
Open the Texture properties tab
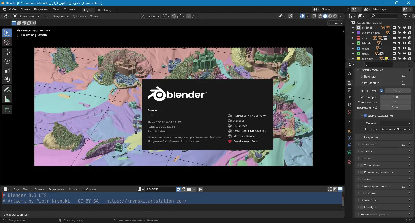(x=349, y=162)
